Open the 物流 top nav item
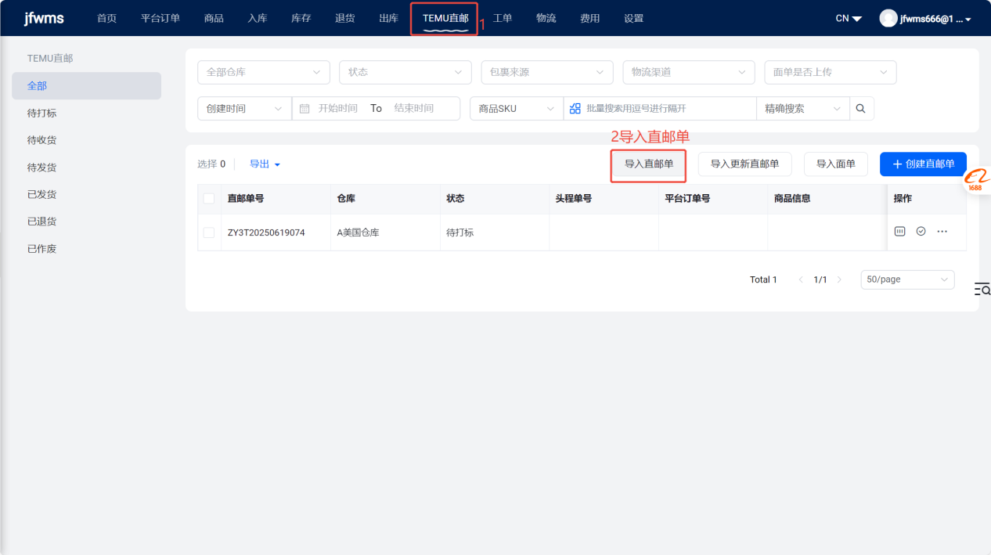991x555 pixels. [x=546, y=18]
